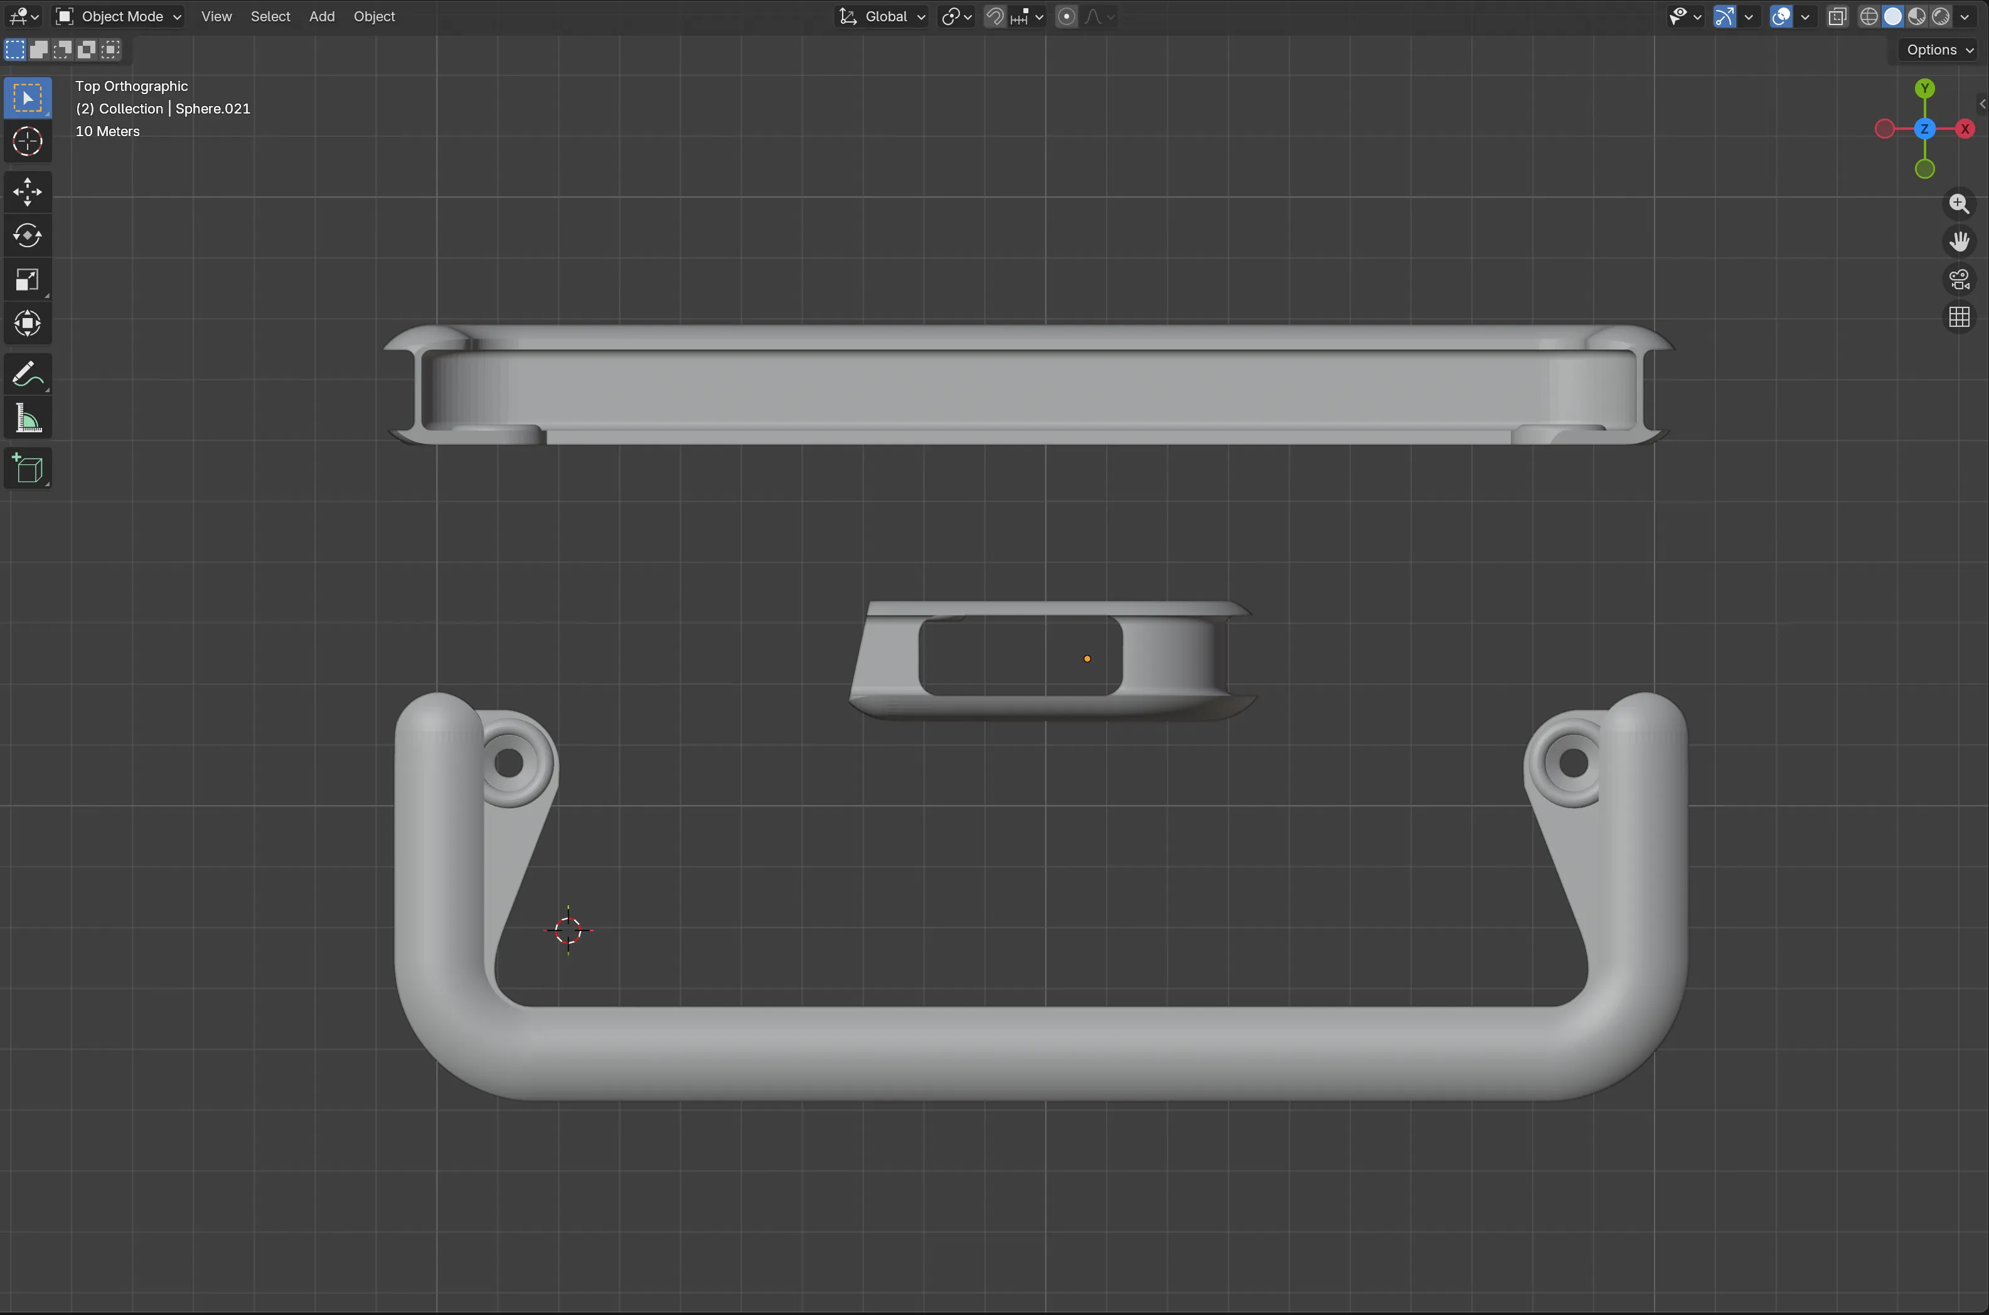The image size is (1989, 1315).
Task: Switch viewport to wireframe shading
Action: click(x=1869, y=16)
